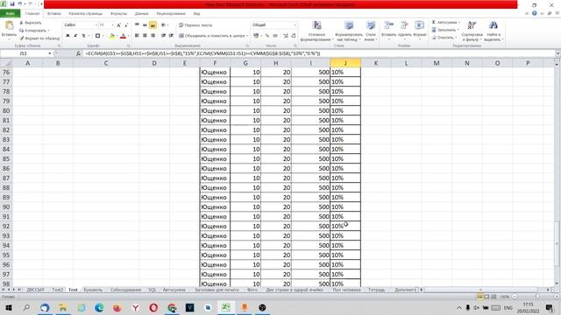This screenshot has height=315, width=561.
Task: Click the increase font size icon
Action: (119, 25)
